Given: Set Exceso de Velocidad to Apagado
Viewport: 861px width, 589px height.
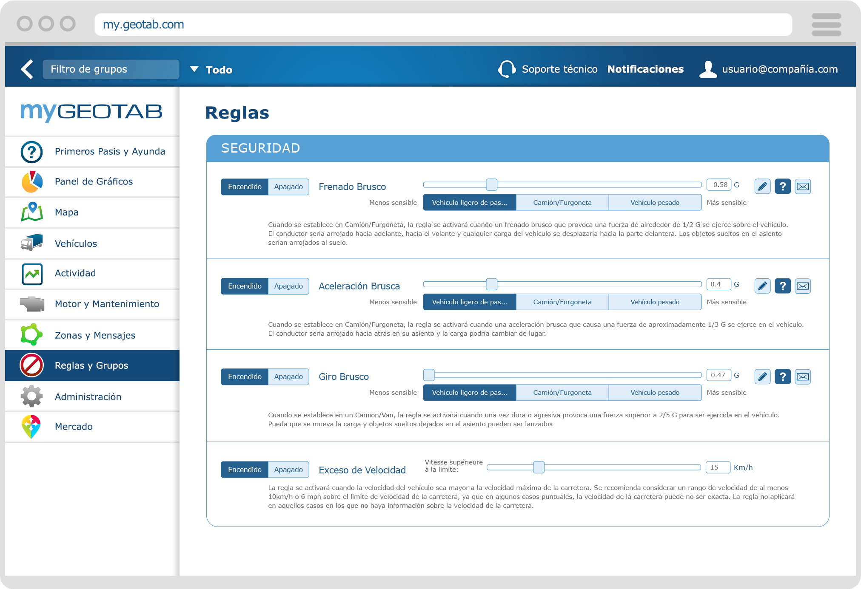Looking at the screenshot, I should click(x=288, y=470).
